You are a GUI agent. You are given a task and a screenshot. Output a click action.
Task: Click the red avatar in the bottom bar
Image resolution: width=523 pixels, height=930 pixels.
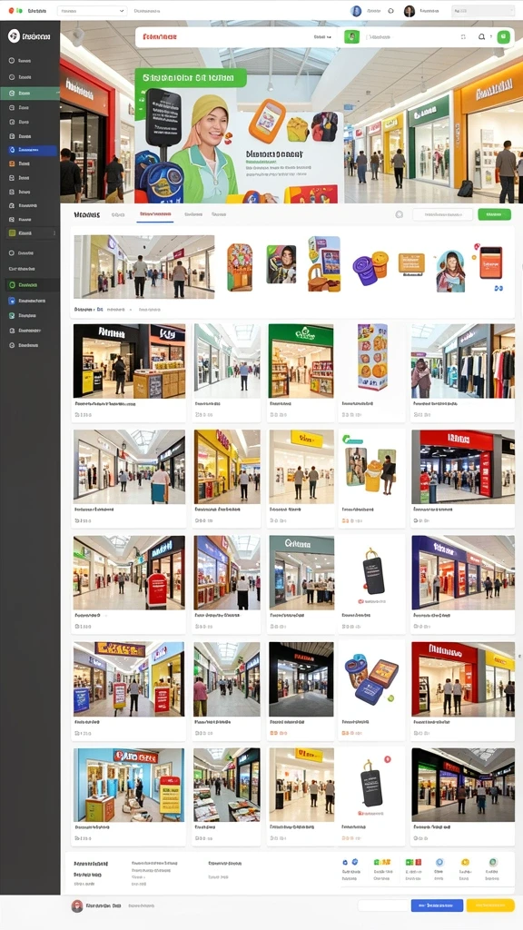point(77,905)
